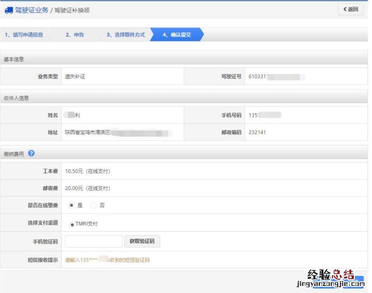Click the 获取验证码 button

tap(142, 241)
